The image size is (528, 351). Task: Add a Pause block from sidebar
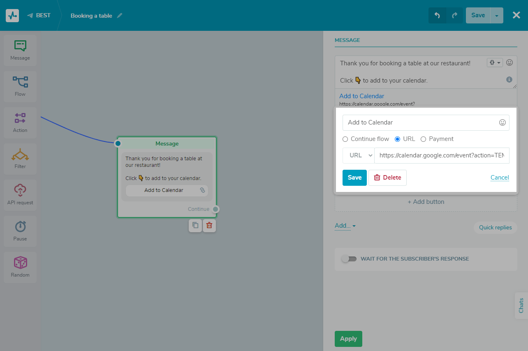point(20,231)
